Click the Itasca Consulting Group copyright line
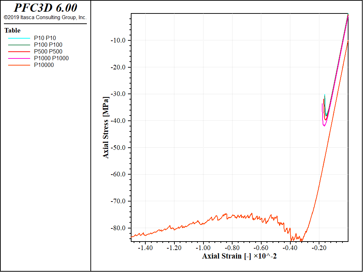The height and width of the screenshot is (272, 363). pyautogui.click(x=45, y=17)
